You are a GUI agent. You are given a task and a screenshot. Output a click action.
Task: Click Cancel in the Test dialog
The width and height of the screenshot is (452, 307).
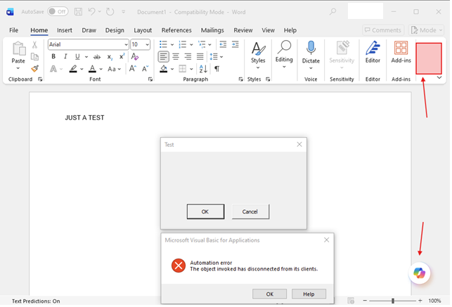[250, 211]
